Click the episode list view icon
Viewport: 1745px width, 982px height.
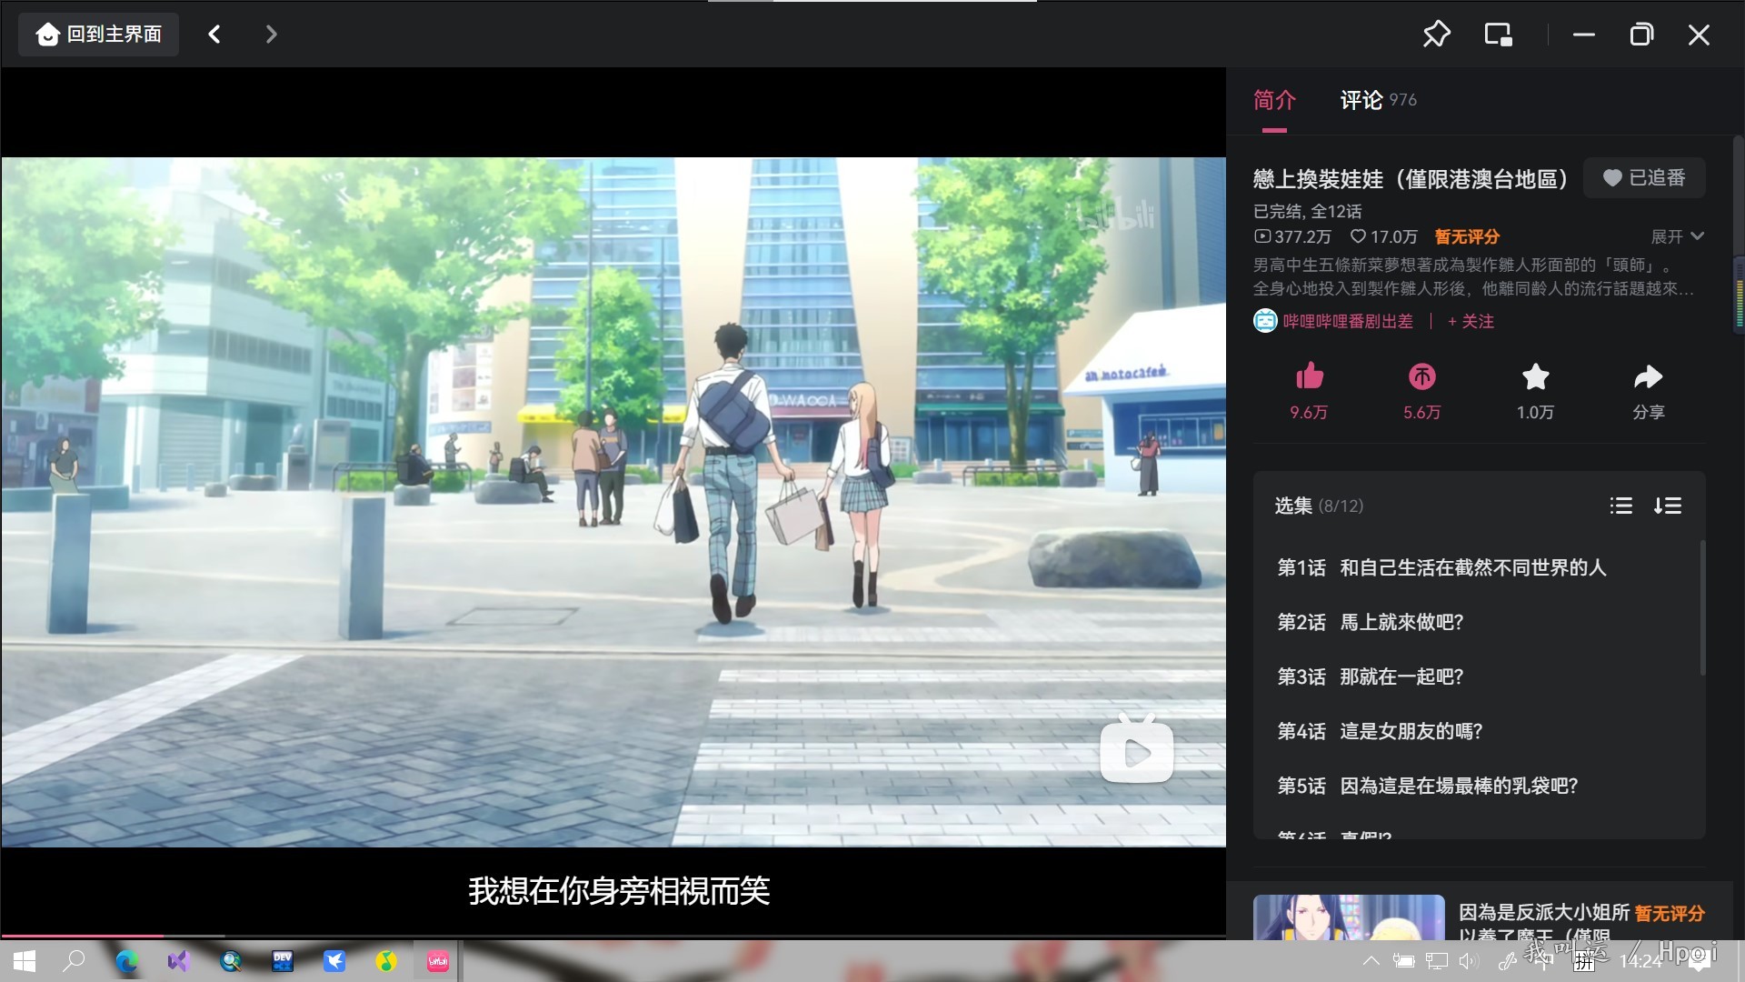[1620, 506]
